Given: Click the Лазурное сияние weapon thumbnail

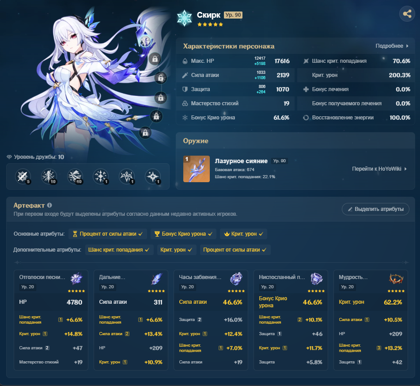Looking at the screenshot, I should coord(197,169).
